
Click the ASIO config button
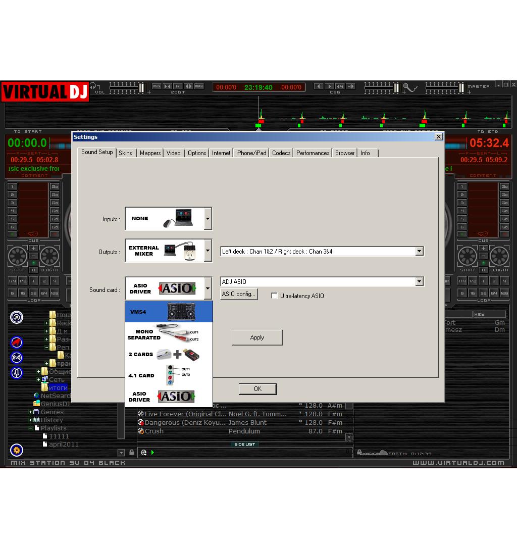click(239, 294)
